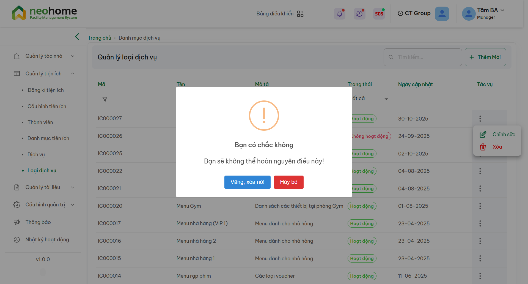Cancel deletion with Hủy bỏ button
528x284 pixels.
point(288,182)
